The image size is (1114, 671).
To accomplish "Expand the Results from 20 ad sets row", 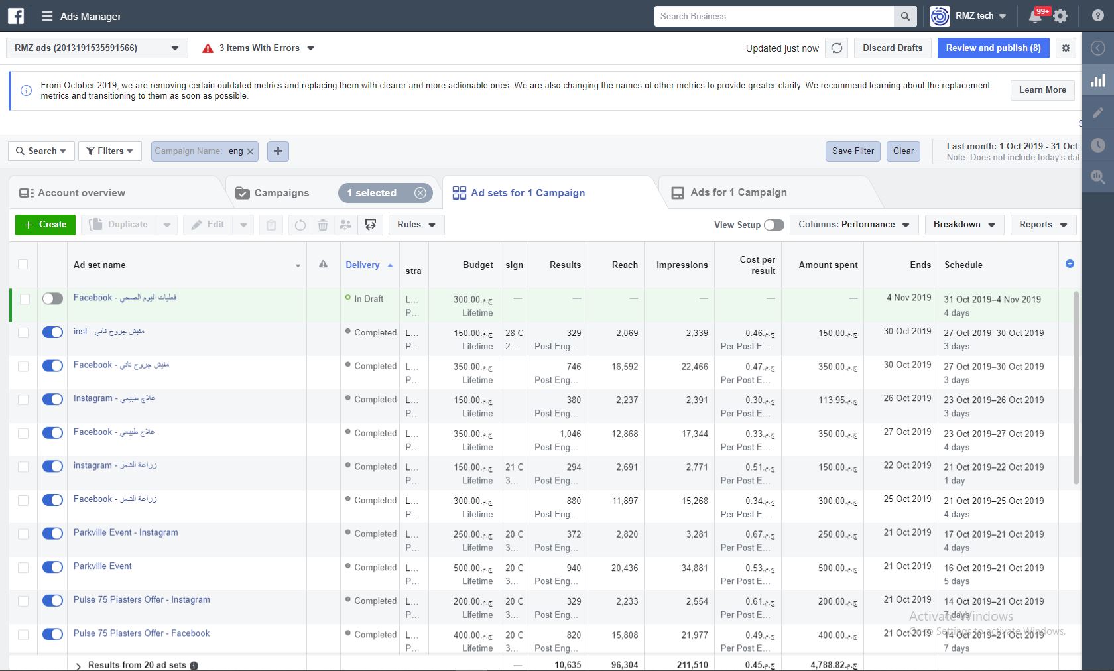I will click(x=78, y=666).
